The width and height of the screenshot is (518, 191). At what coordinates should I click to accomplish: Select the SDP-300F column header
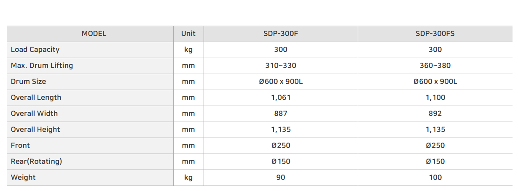pyautogui.click(x=281, y=34)
